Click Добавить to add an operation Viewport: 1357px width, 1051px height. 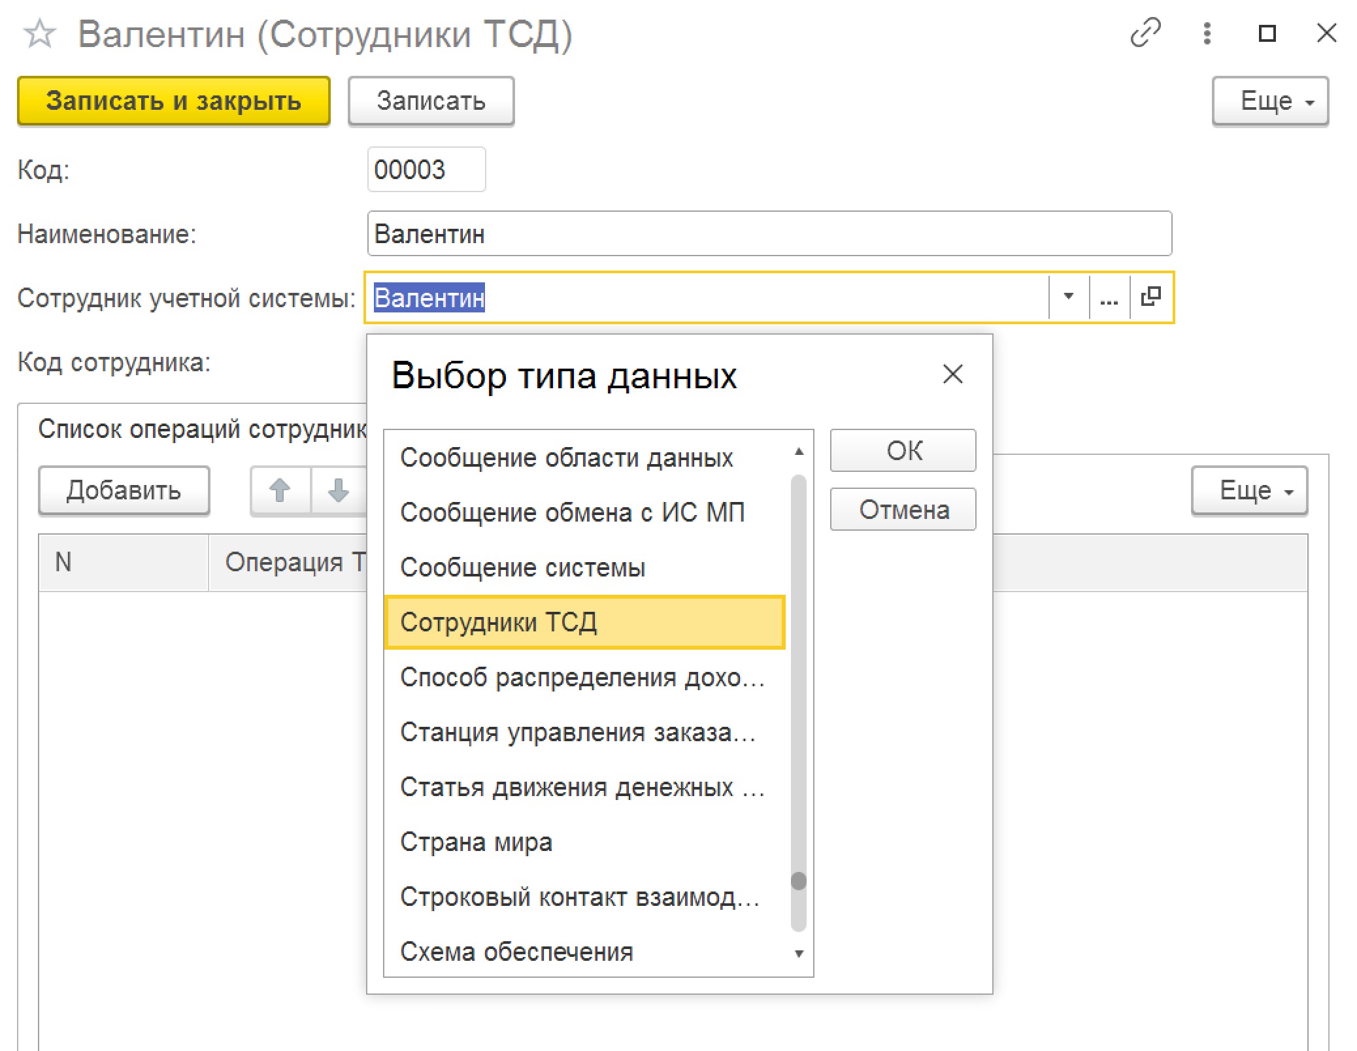tap(124, 490)
